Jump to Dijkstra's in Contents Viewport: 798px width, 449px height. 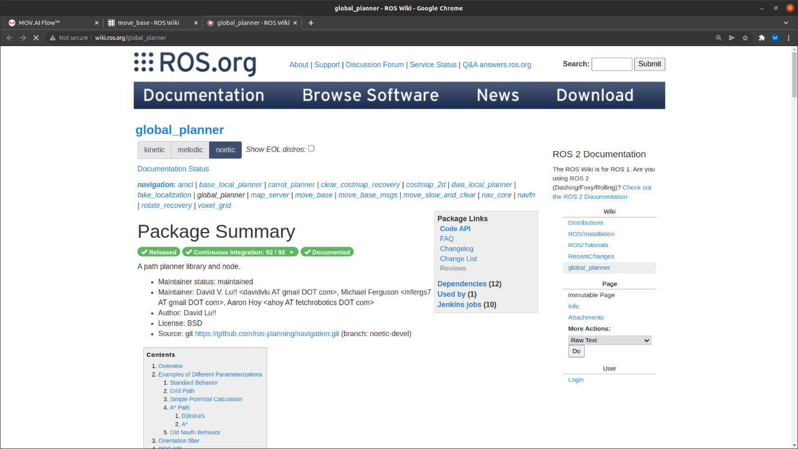(193, 416)
